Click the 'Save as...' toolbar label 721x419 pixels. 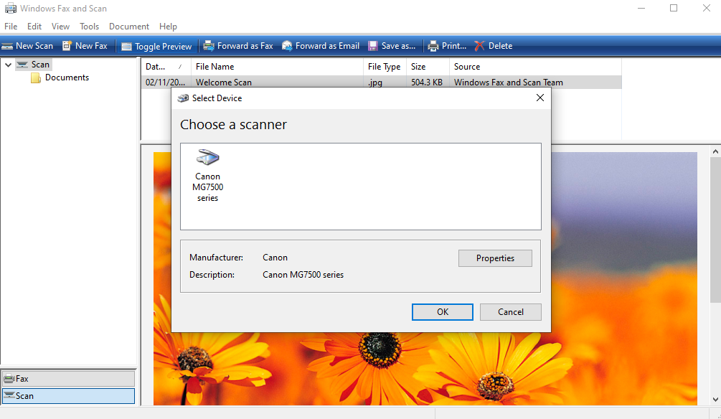398,45
